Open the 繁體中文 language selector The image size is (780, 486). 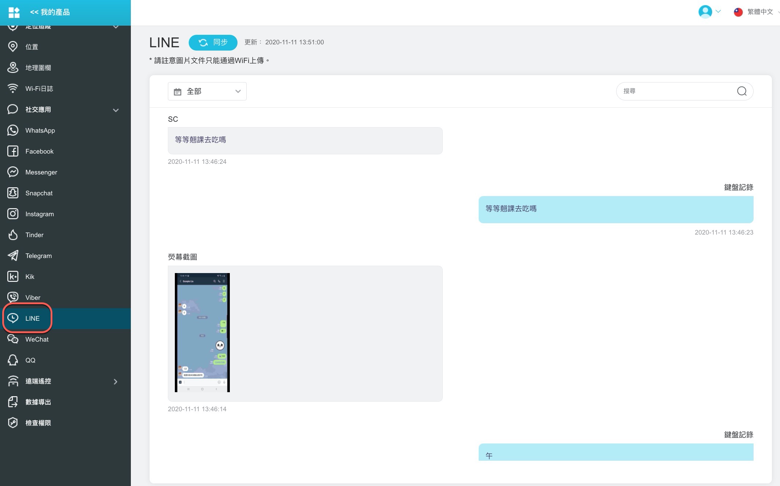click(x=759, y=12)
